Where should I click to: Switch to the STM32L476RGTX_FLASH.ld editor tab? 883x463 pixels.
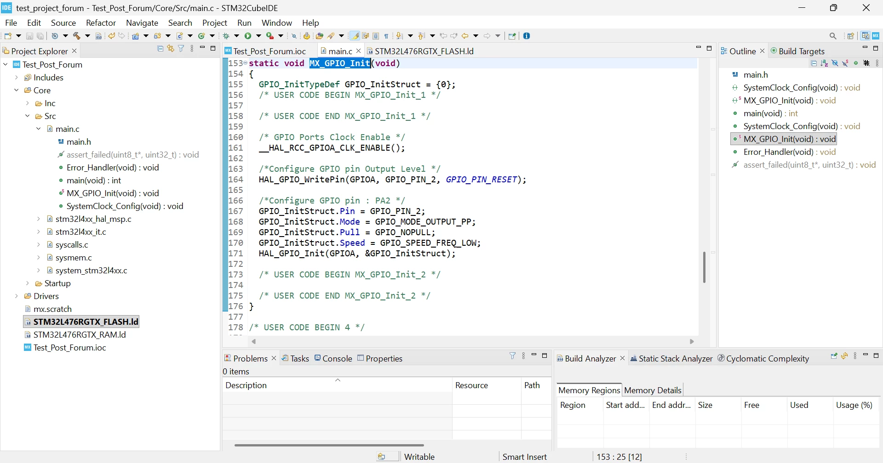click(x=420, y=51)
